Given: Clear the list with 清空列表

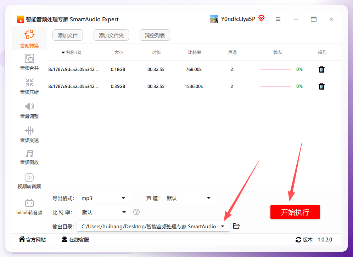Looking at the screenshot, I should [x=155, y=35].
